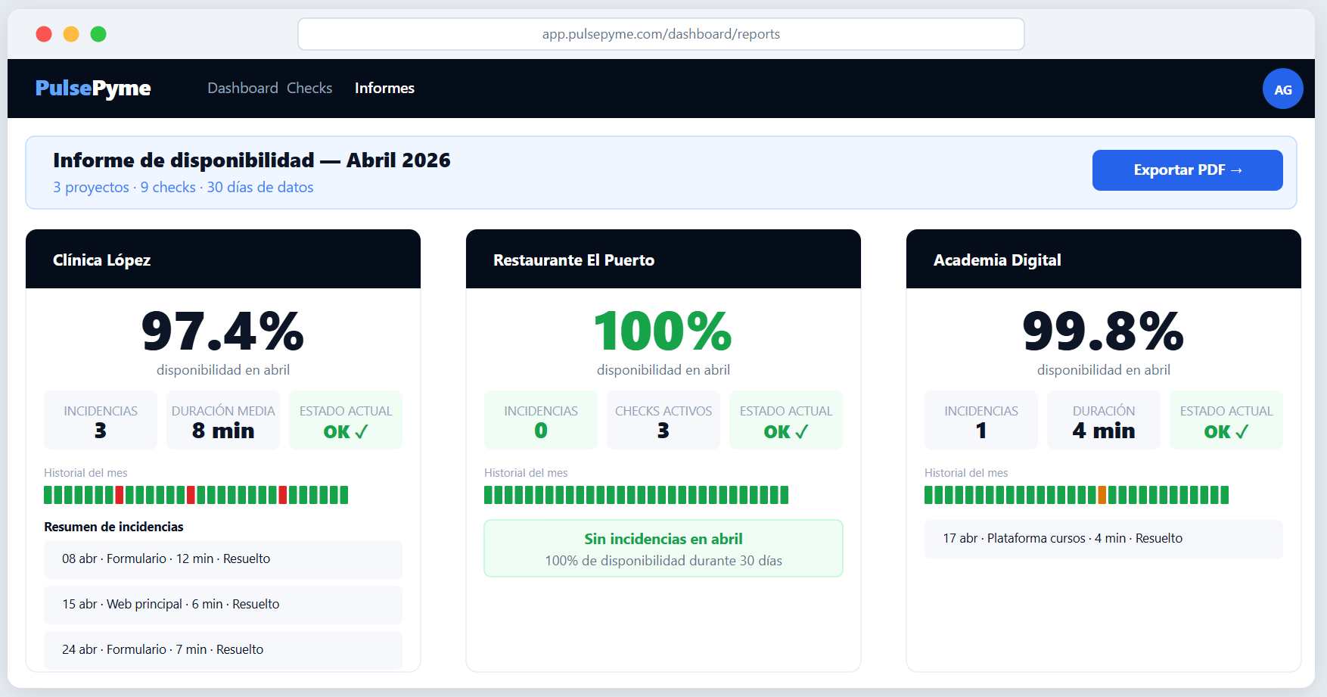The height and width of the screenshot is (697, 1327).
Task: Click Estado actual OK in Clínica López
Action: [346, 420]
